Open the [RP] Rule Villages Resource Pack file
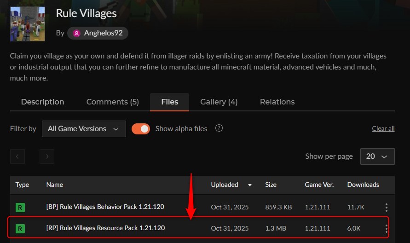This screenshot has height=243, width=410. point(105,228)
